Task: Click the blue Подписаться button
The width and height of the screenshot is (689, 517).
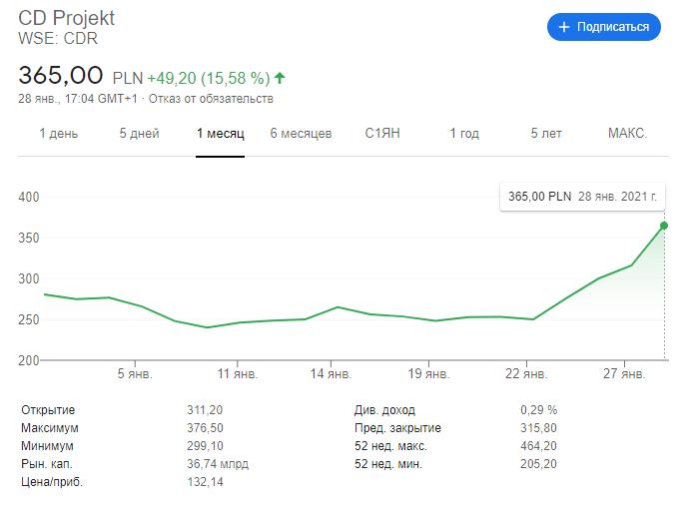Action: (603, 27)
